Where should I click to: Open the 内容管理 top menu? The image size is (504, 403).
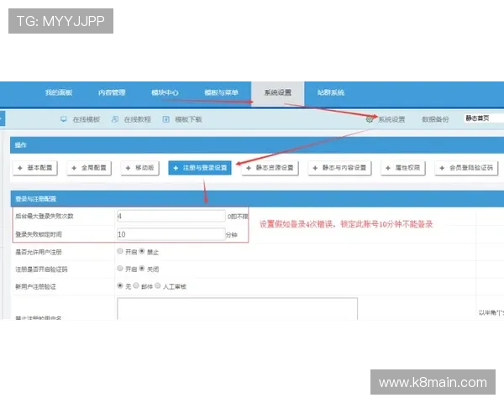pyautogui.click(x=112, y=92)
